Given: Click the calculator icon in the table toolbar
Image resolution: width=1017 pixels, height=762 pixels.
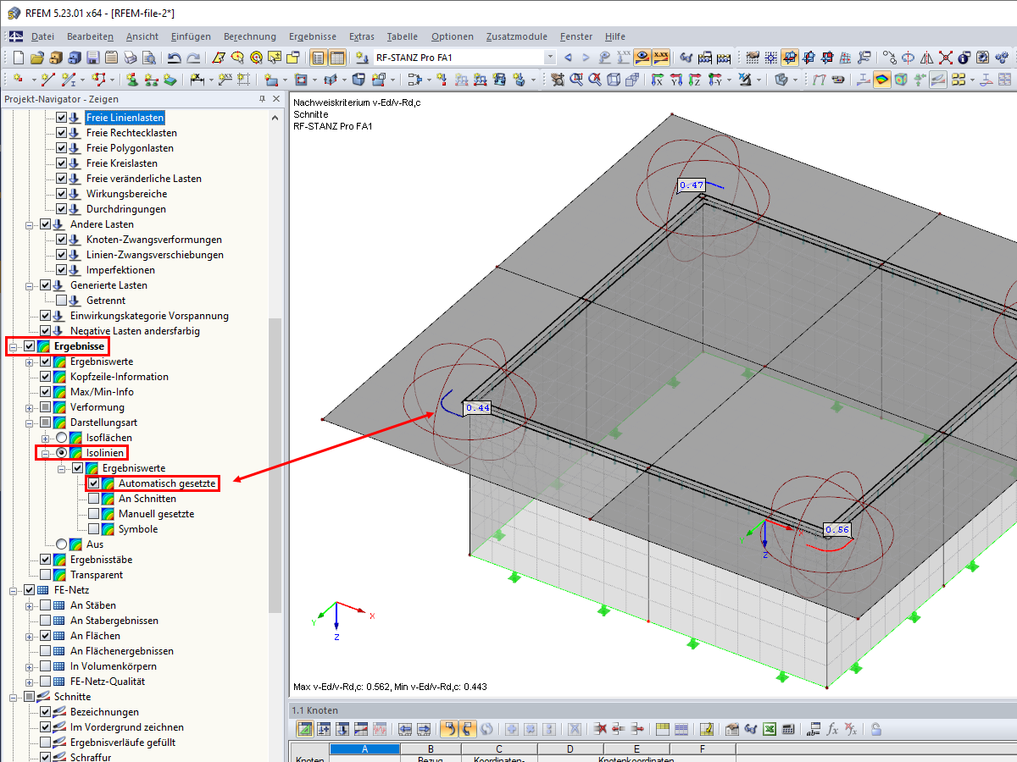Looking at the screenshot, I should coord(788,730).
